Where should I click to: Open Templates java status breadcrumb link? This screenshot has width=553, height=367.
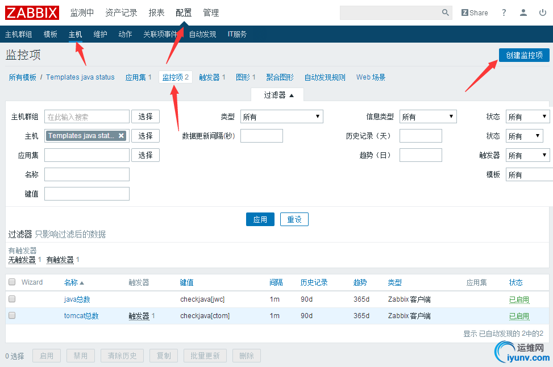point(80,77)
